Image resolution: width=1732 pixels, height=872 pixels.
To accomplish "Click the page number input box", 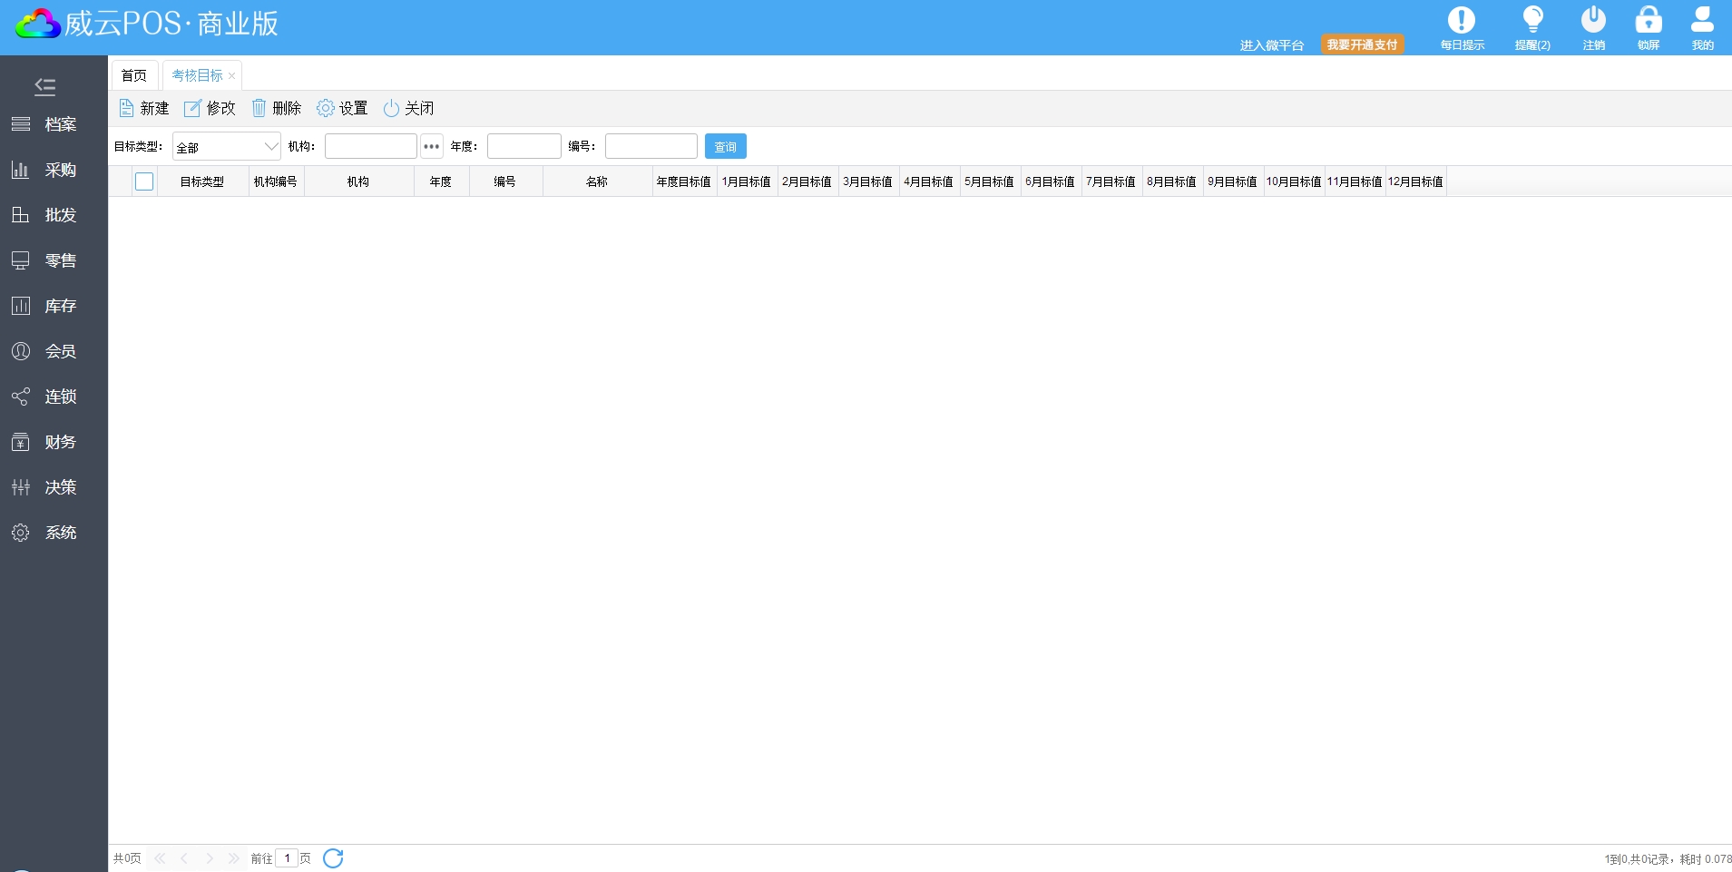I will [287, 858].
